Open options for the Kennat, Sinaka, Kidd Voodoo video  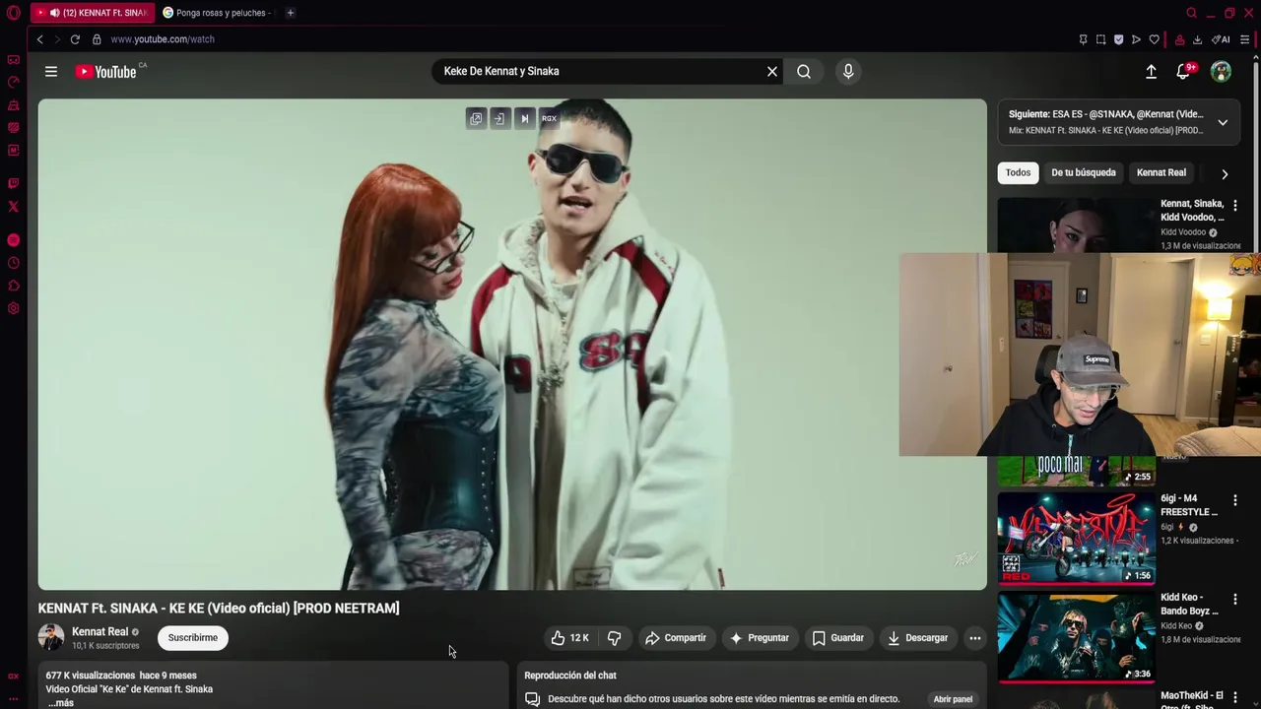1234,206
